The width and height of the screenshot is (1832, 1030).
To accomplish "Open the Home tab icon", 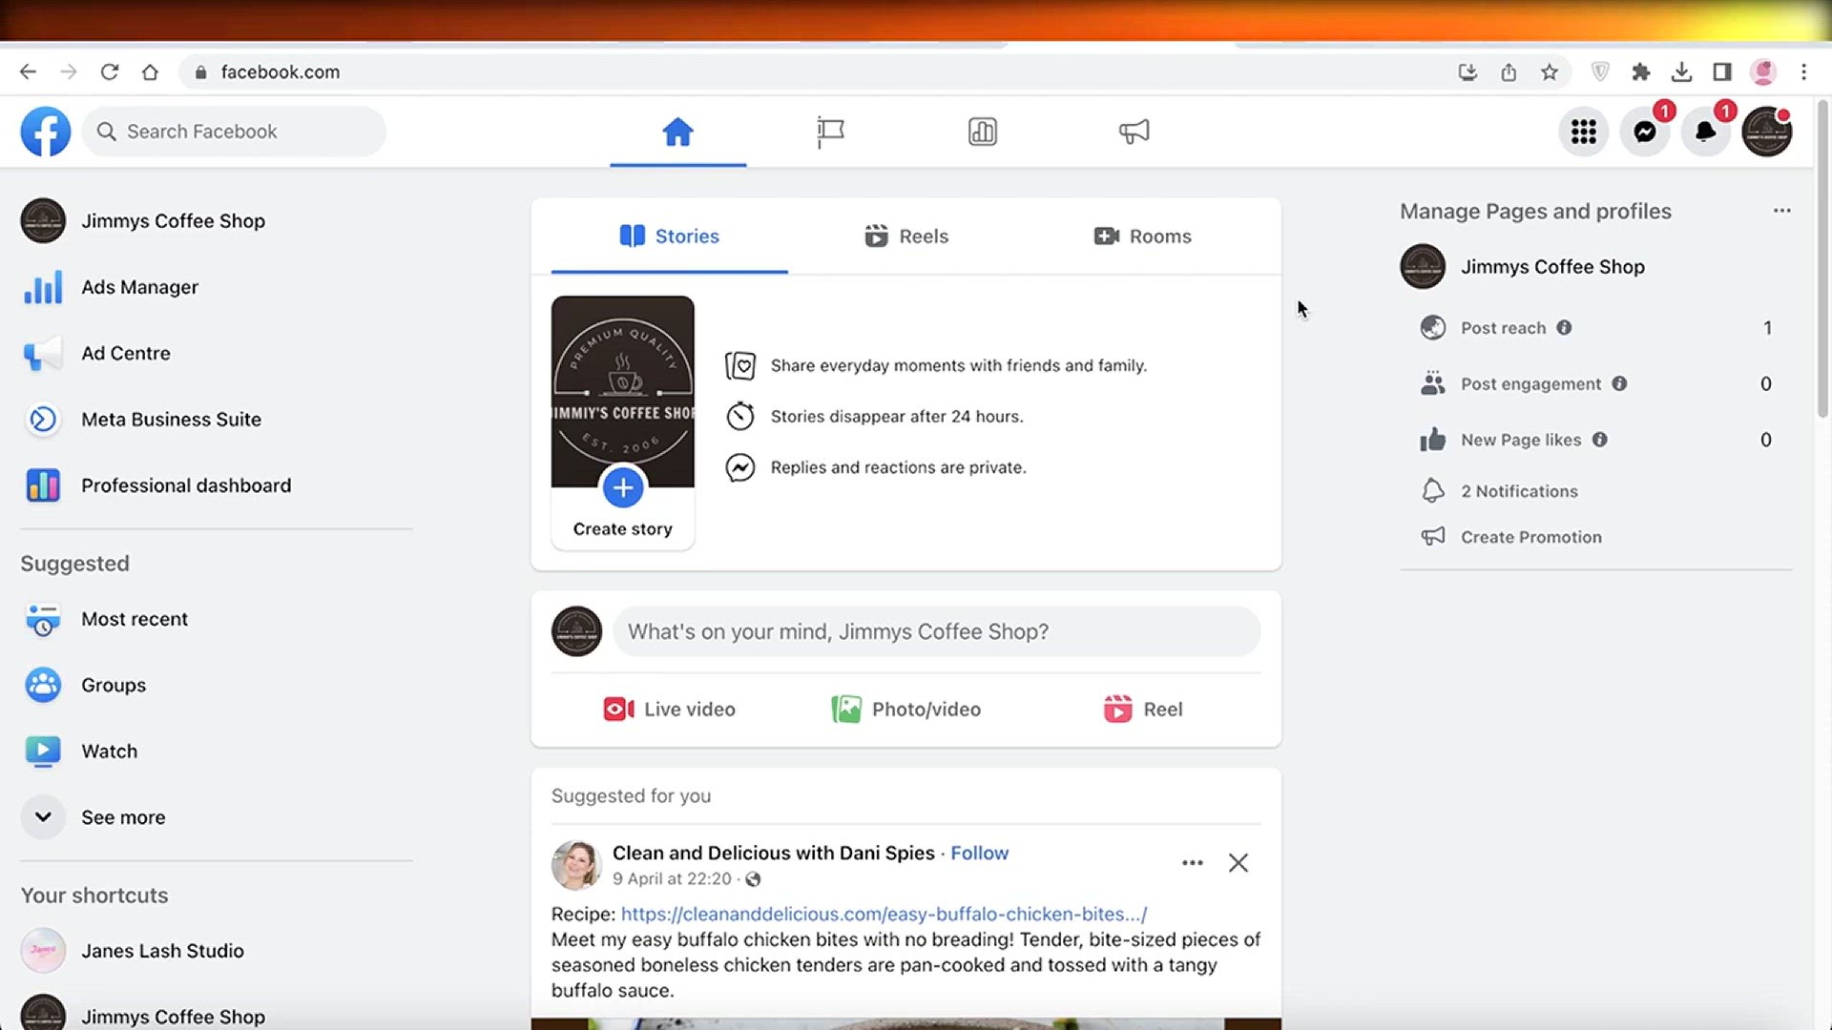I will pyautogui.click(x=677, y=132).
